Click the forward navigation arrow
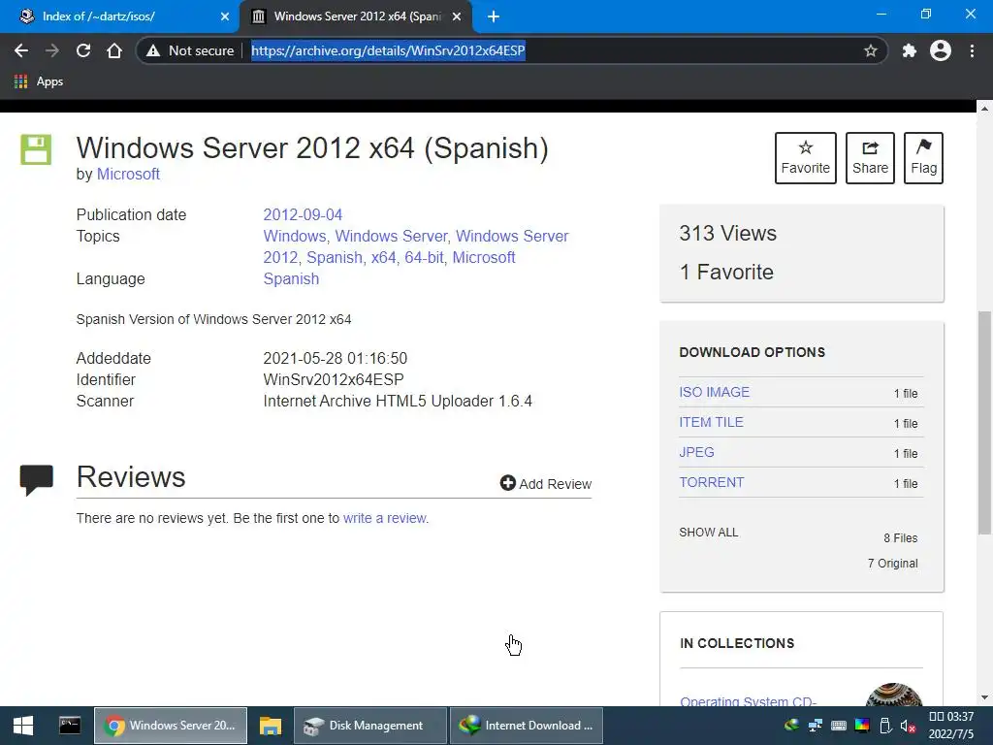993x745 pixels. pyautogui.click(x=52, y=50)
